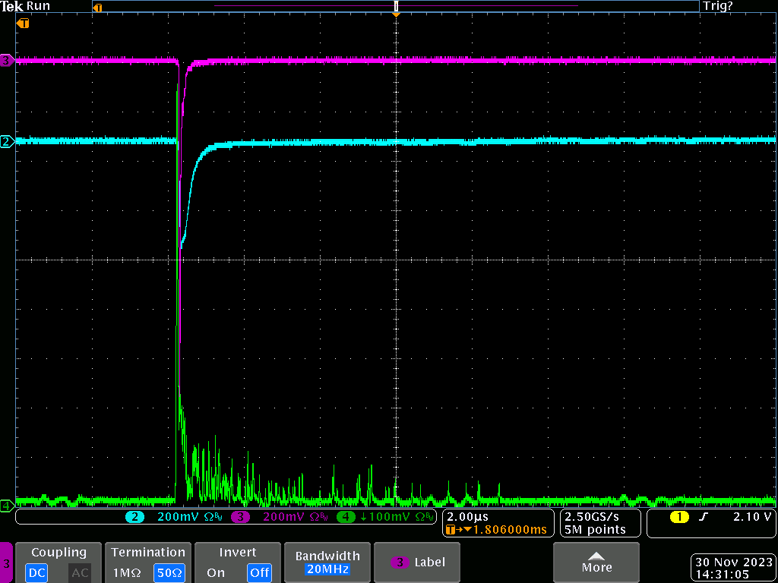Click the green channel 4 ground level marker
The height and width of the screenshot is (583, 778).
point(7,505)
